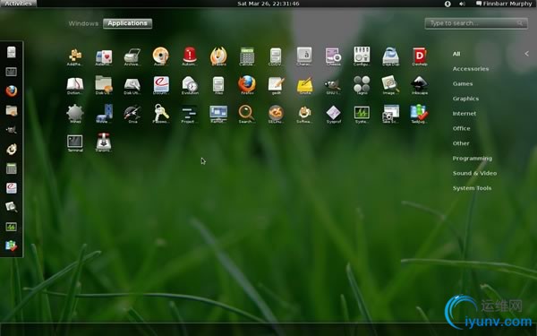Launch Add/Remove Software from the applications grid
This screenshot has width=537, height=336.
75,56
